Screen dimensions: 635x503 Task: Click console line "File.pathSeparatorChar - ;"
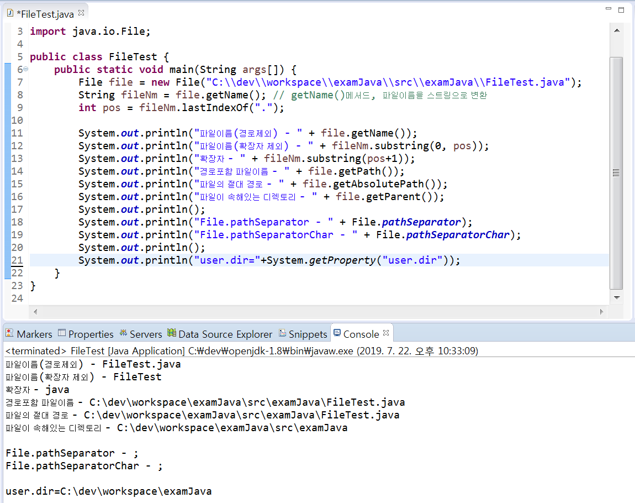click(x=84, y=466)
